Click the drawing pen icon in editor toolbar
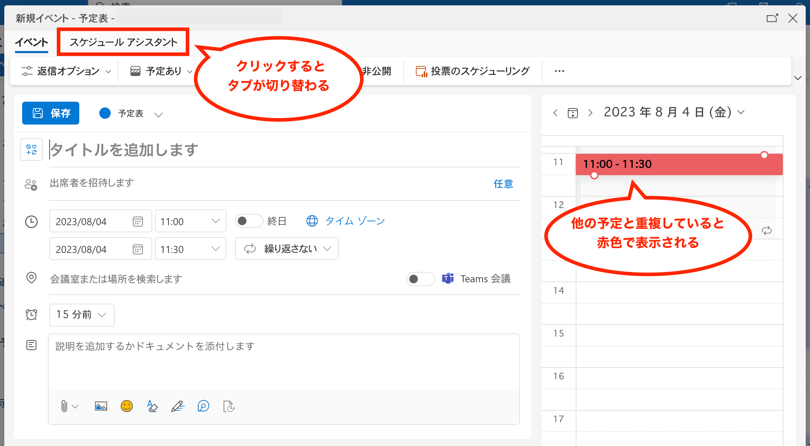 [177, 406]
